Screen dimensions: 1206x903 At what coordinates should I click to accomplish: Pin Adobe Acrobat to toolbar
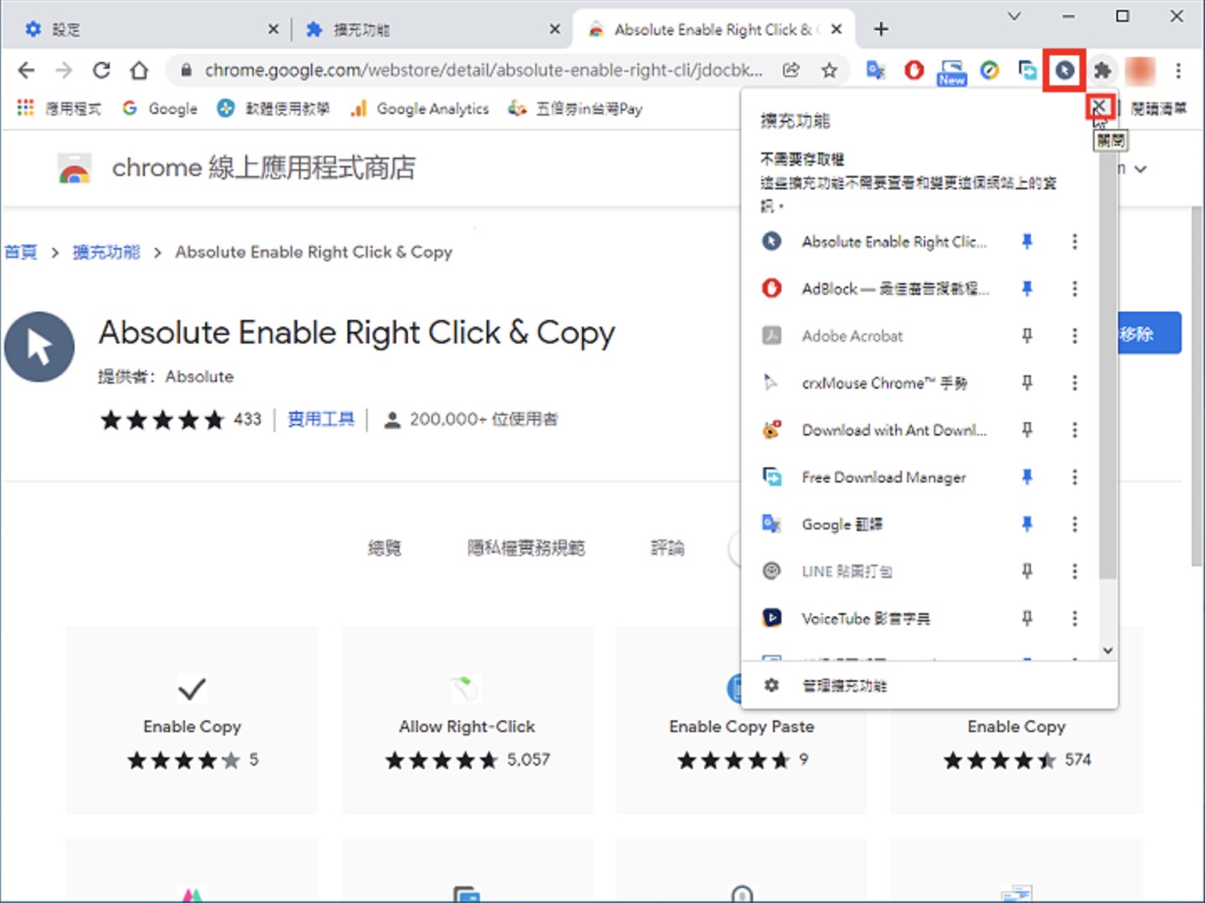pos(1027,336)
